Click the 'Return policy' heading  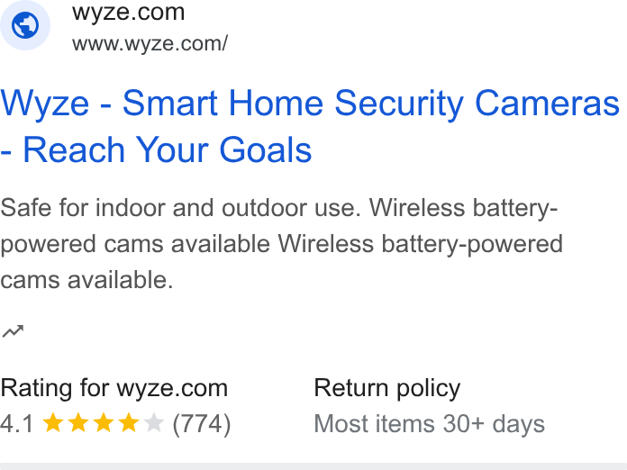pos(387,388)
